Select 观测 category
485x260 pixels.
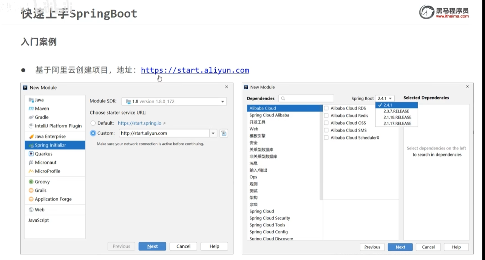[x=284, y=184]
